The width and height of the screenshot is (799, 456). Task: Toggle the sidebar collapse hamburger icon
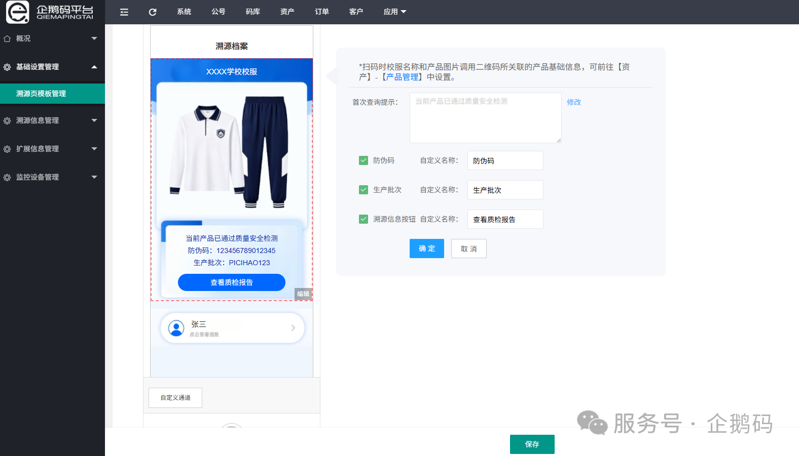coord(124,12)
